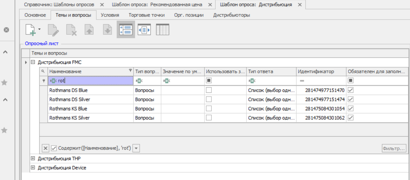This screenshot has width=410, height=180.
Task: Close the Рекомендованная цена tab
Action: click(x=210, y=5)
